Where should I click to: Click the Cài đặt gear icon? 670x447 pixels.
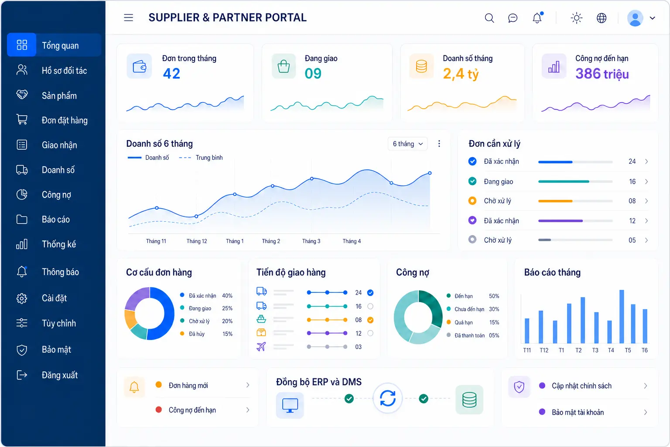point(22,298)
